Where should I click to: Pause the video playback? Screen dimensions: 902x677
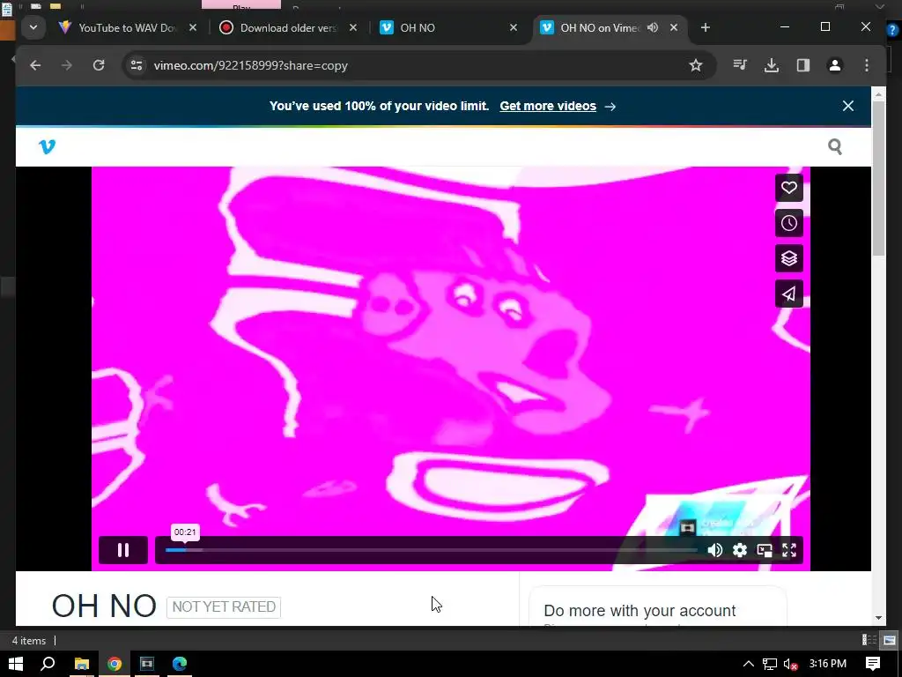pyautogui.click(x=123, y=550)
